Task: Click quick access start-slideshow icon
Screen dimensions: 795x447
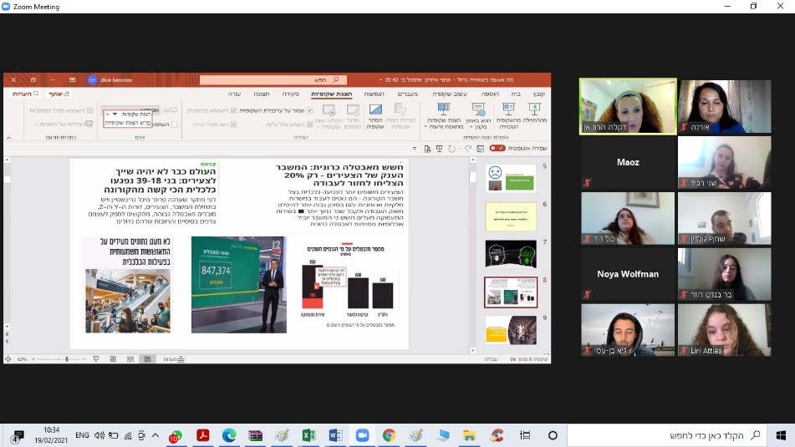Action: (439, 149)
